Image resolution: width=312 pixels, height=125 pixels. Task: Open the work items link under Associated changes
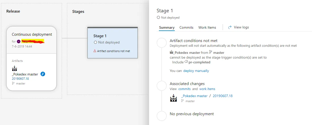(207, 89)
